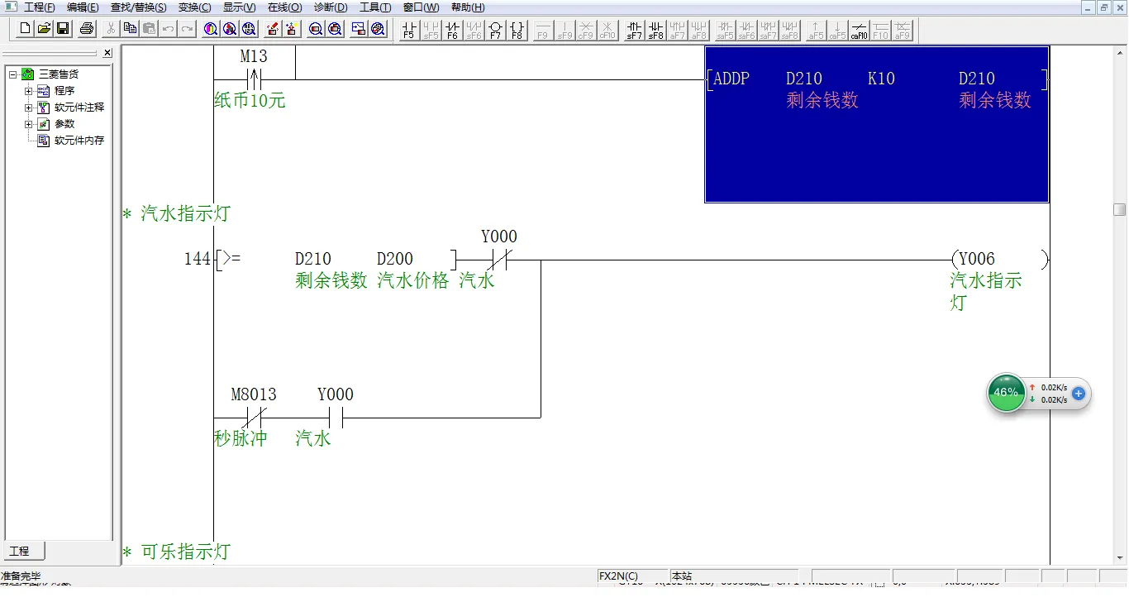Open the 查找/替换(S) menu

[138, 7]
